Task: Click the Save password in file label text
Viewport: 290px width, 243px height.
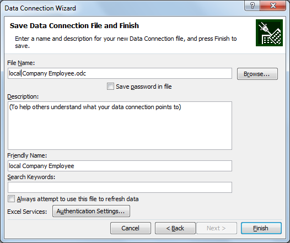Action: (x=144, y=87)
